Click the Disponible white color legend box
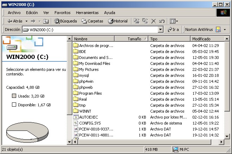The width and height of the screenshot is (232, 154). tap(14, 105)
